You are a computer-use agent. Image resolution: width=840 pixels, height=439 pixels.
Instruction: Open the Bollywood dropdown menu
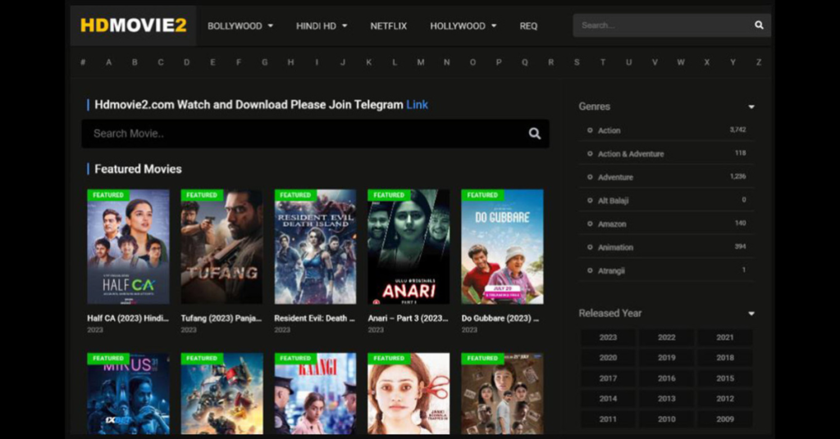click(x=240, y=25)
